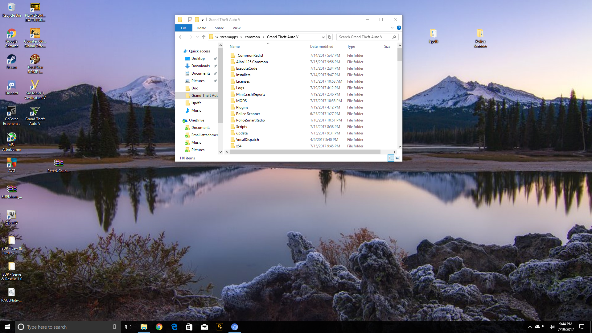This screenshot has height=333, width=592.
Task: Open the address bar history dropdown
Action: click(323, 37)
